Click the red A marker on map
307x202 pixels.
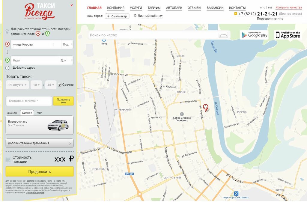click(206, 108)
